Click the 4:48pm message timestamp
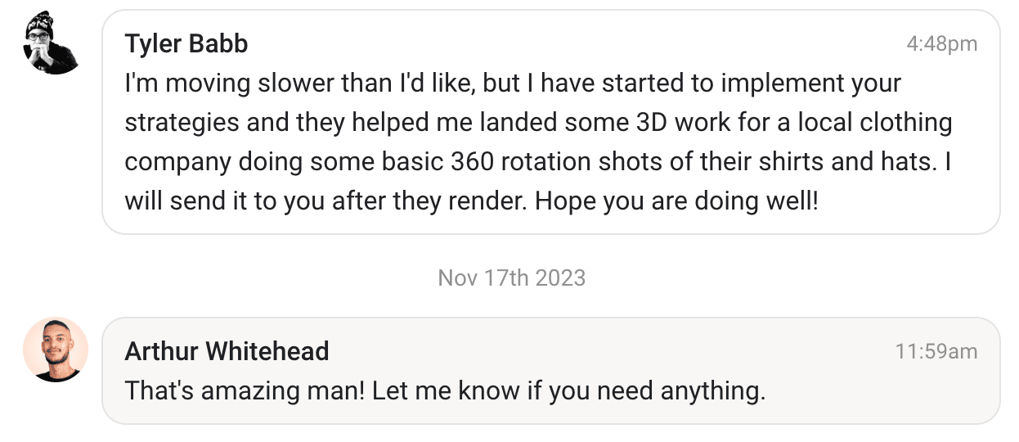Screen dimensions: 1019x442 [x=942, y=44]
